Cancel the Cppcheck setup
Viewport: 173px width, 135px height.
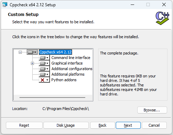point(154,125)
